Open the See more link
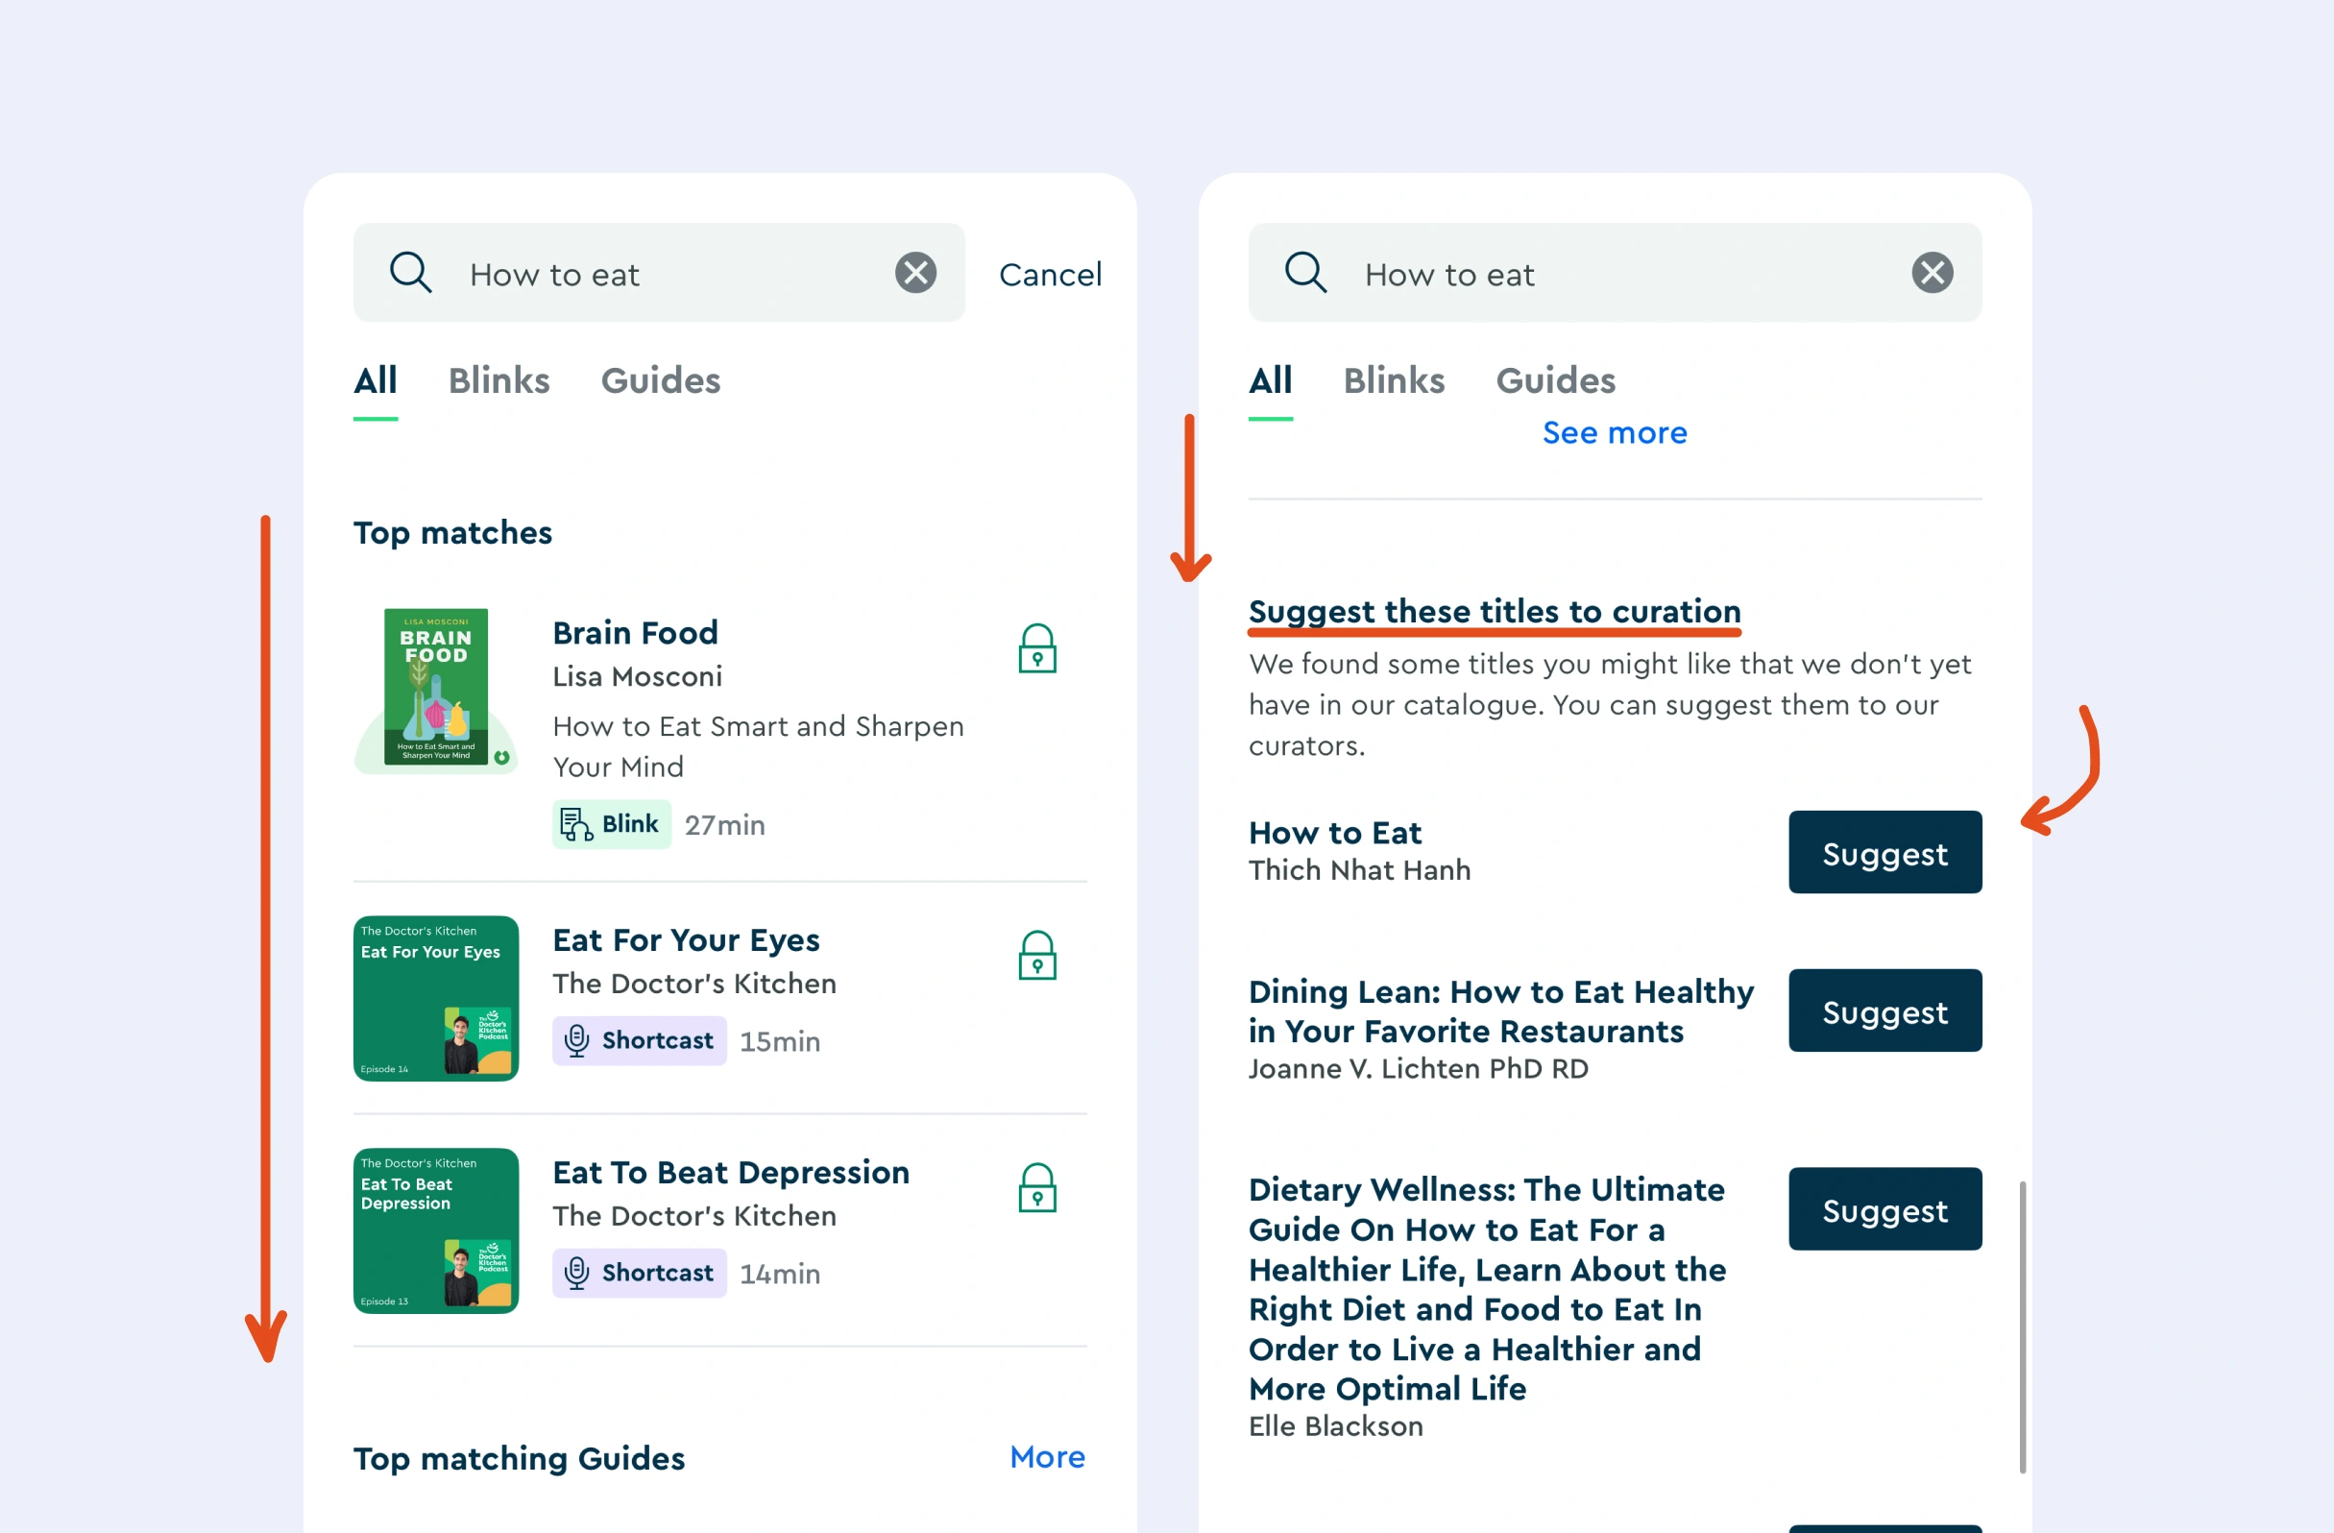The height and width of the screenshot is (1533, 2334). [1615, 432]
